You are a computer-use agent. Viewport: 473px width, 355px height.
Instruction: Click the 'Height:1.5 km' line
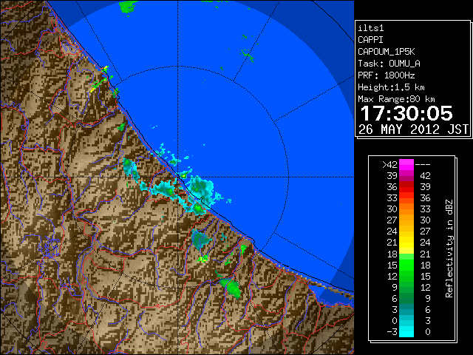(x=391, y=87)
